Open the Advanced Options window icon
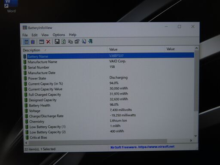This screenshot has height=165, width=220. tap(42, 42)
